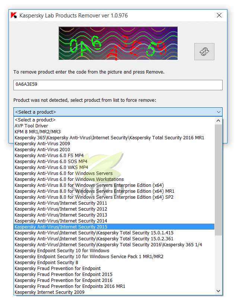Select Anti-Virus 8.0 Enterprise Edition (x64) MR1
The height and width of the screenshot is (302, 236).
[114, 191]
